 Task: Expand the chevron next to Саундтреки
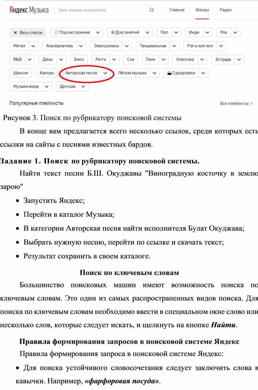(203, 73)
